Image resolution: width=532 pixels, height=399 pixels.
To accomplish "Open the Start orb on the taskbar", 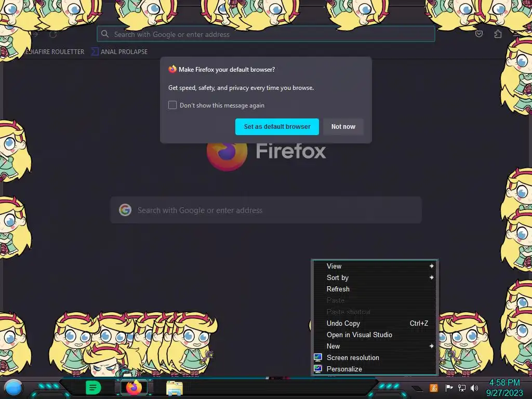I will (14, 388).
